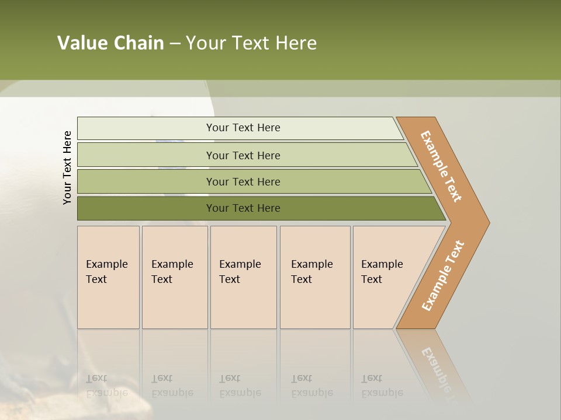Select upper chevron arm labeled 'Example Text'
The image size is (561, 420).
point(441,166)
